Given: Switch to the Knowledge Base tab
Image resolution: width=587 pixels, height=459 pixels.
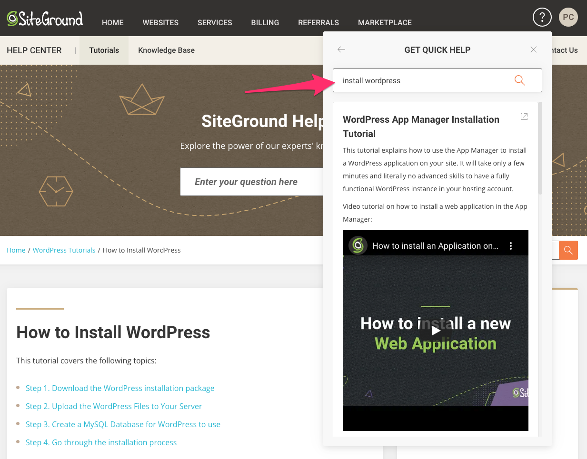Looking at the screenshot, I should [166, 50].
